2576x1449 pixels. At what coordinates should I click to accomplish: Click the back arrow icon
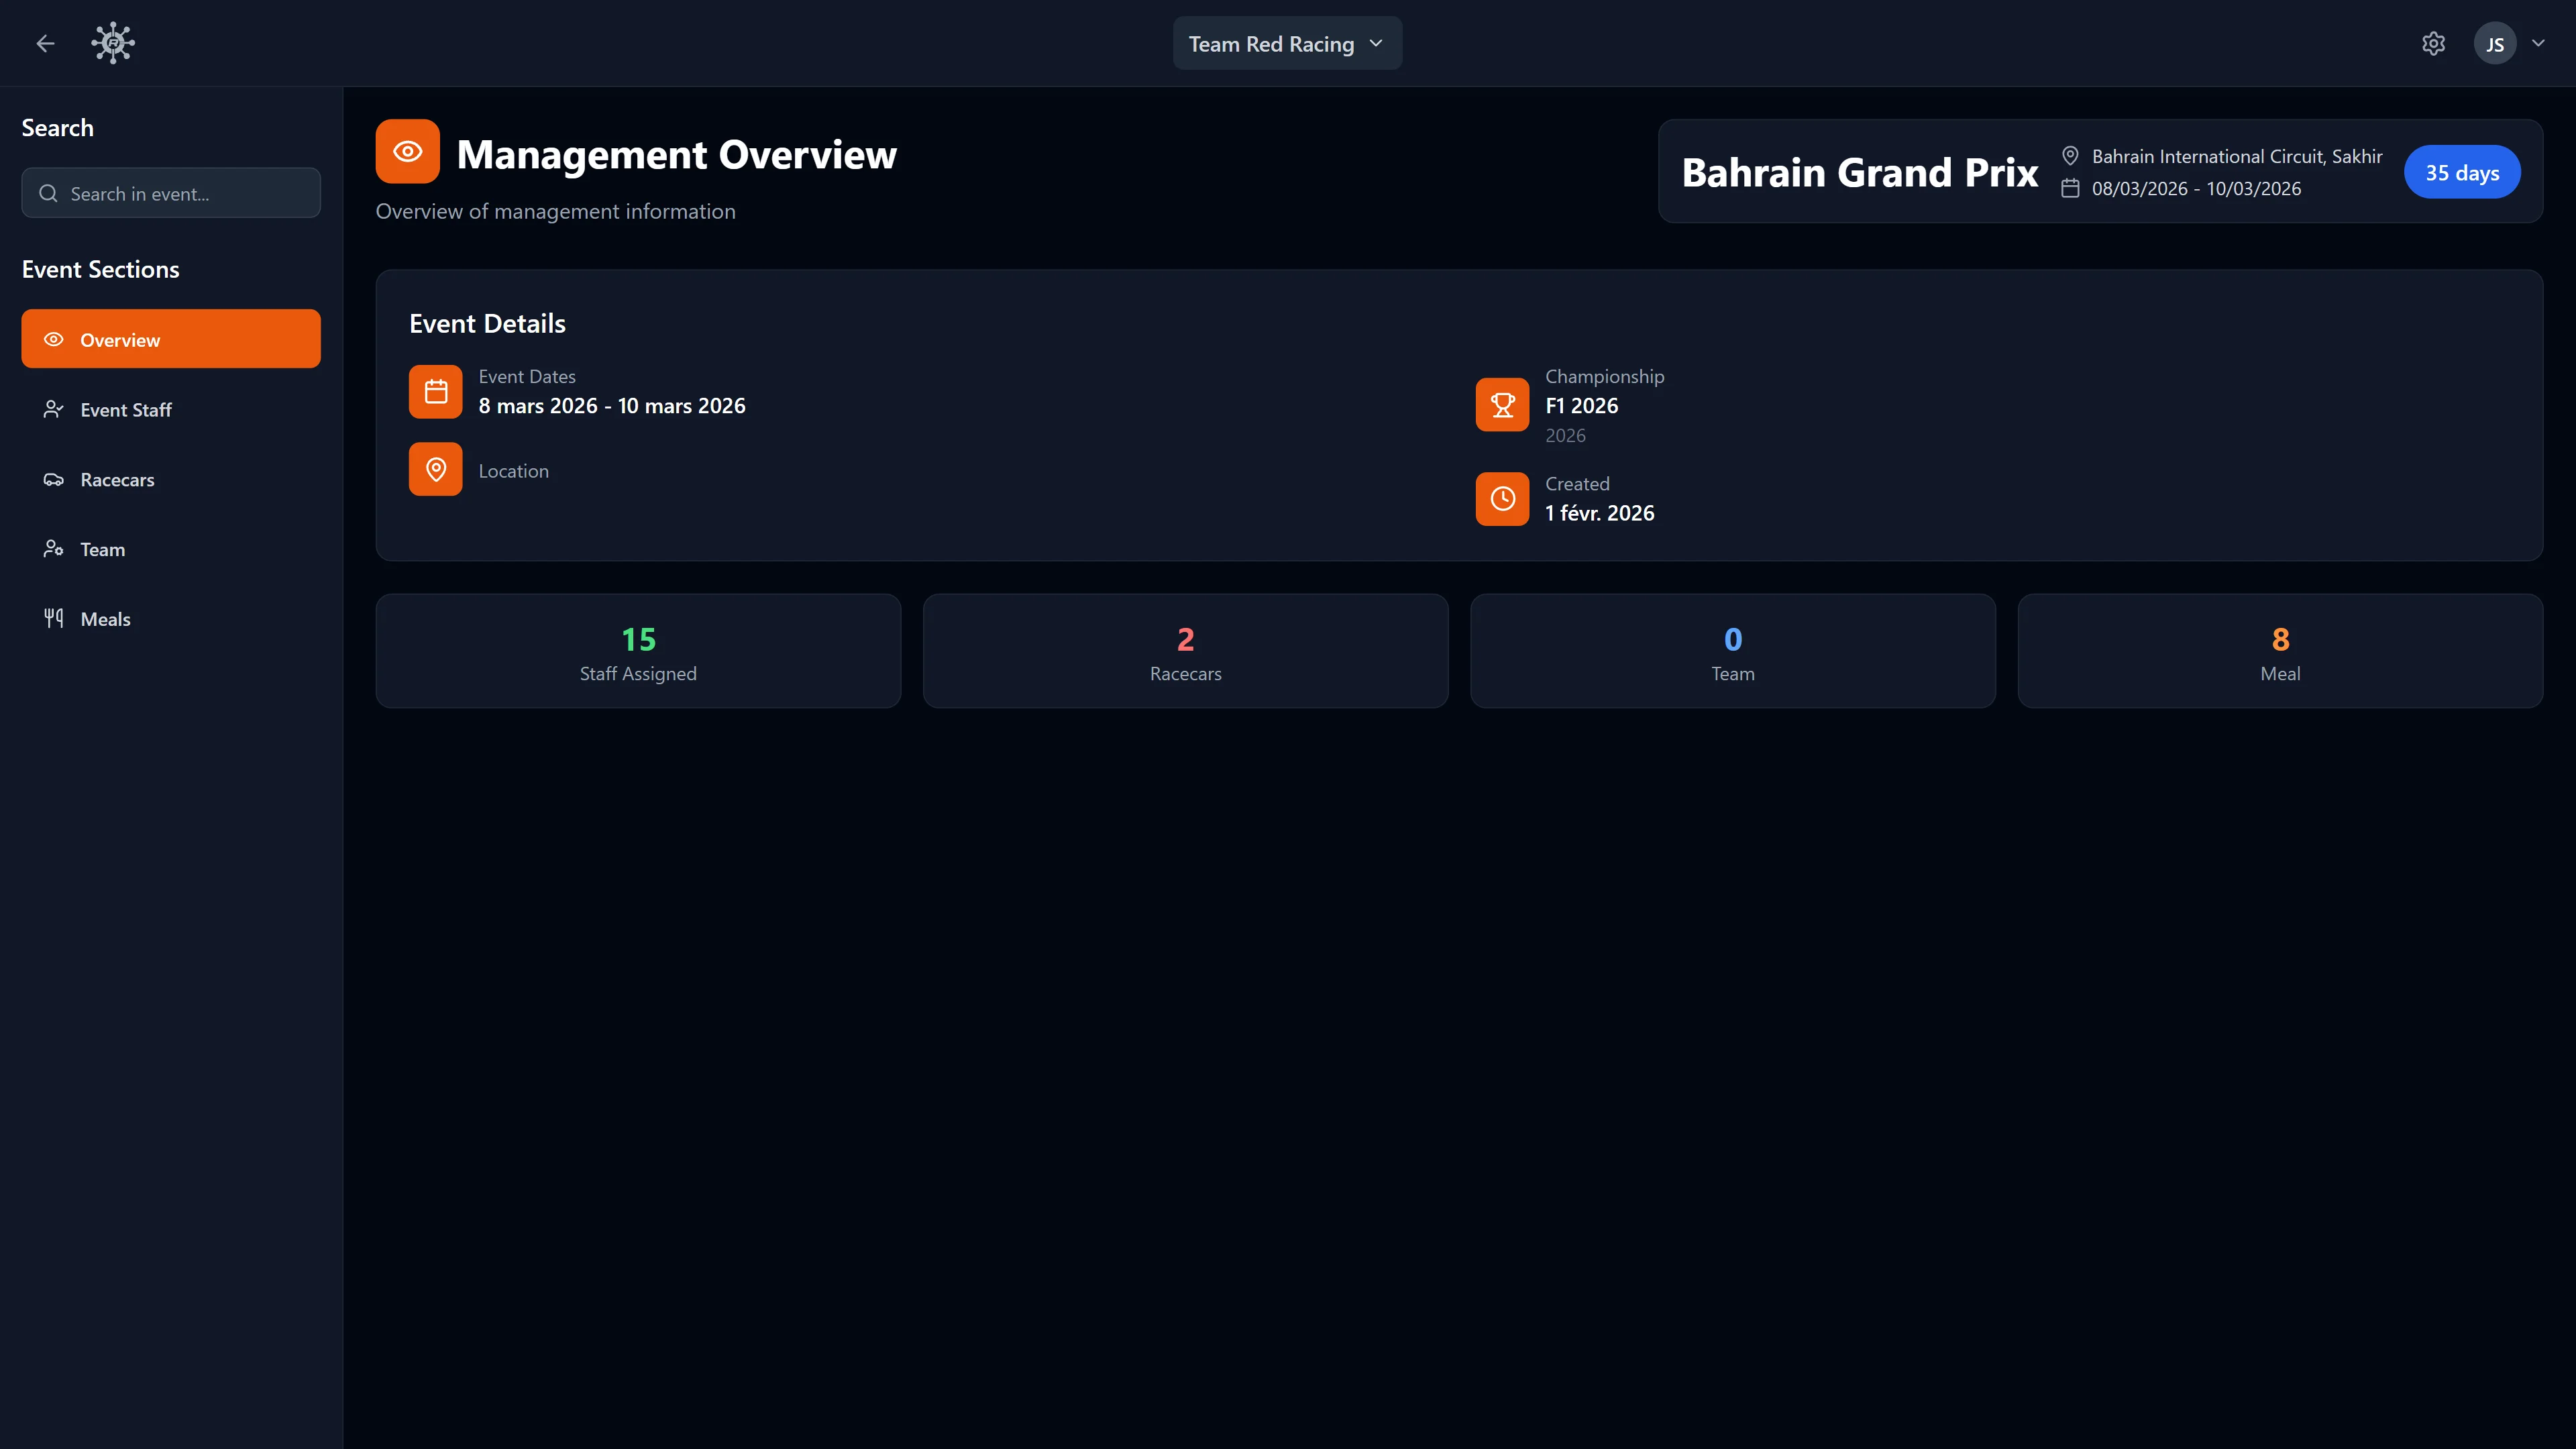(x=45, y=43)
